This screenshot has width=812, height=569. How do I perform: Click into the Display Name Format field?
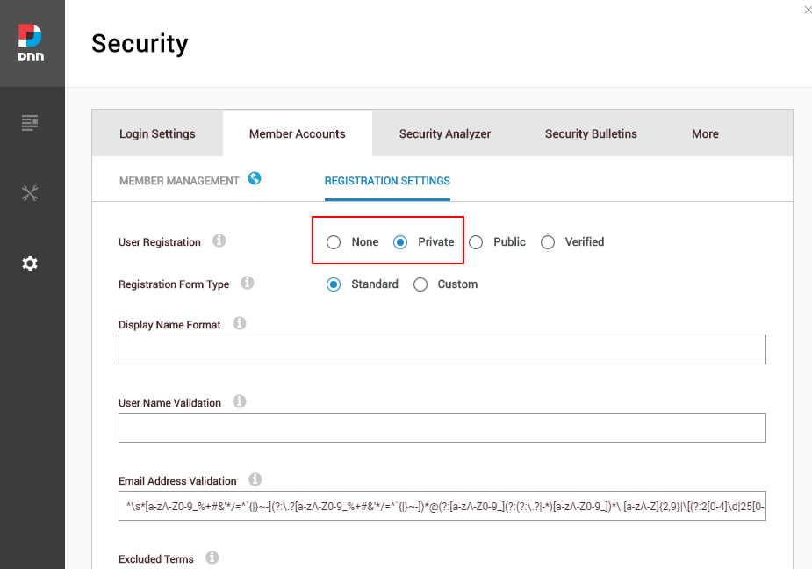tap(442, 349)
